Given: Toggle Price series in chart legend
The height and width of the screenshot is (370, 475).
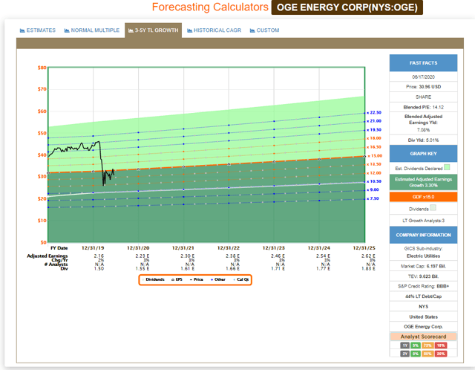Looking at the screenshot, I should tap(196, 279).
